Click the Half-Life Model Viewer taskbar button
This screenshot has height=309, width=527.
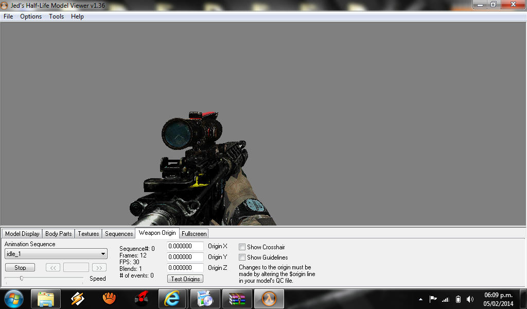(269, 299)
